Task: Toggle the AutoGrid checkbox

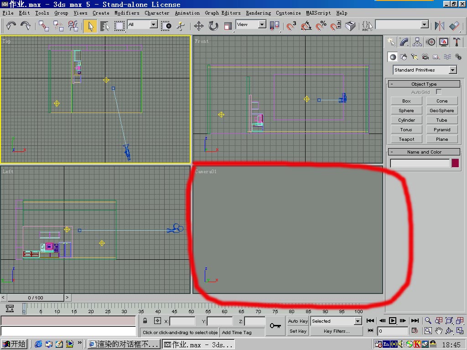Action: tap(439, 92)
